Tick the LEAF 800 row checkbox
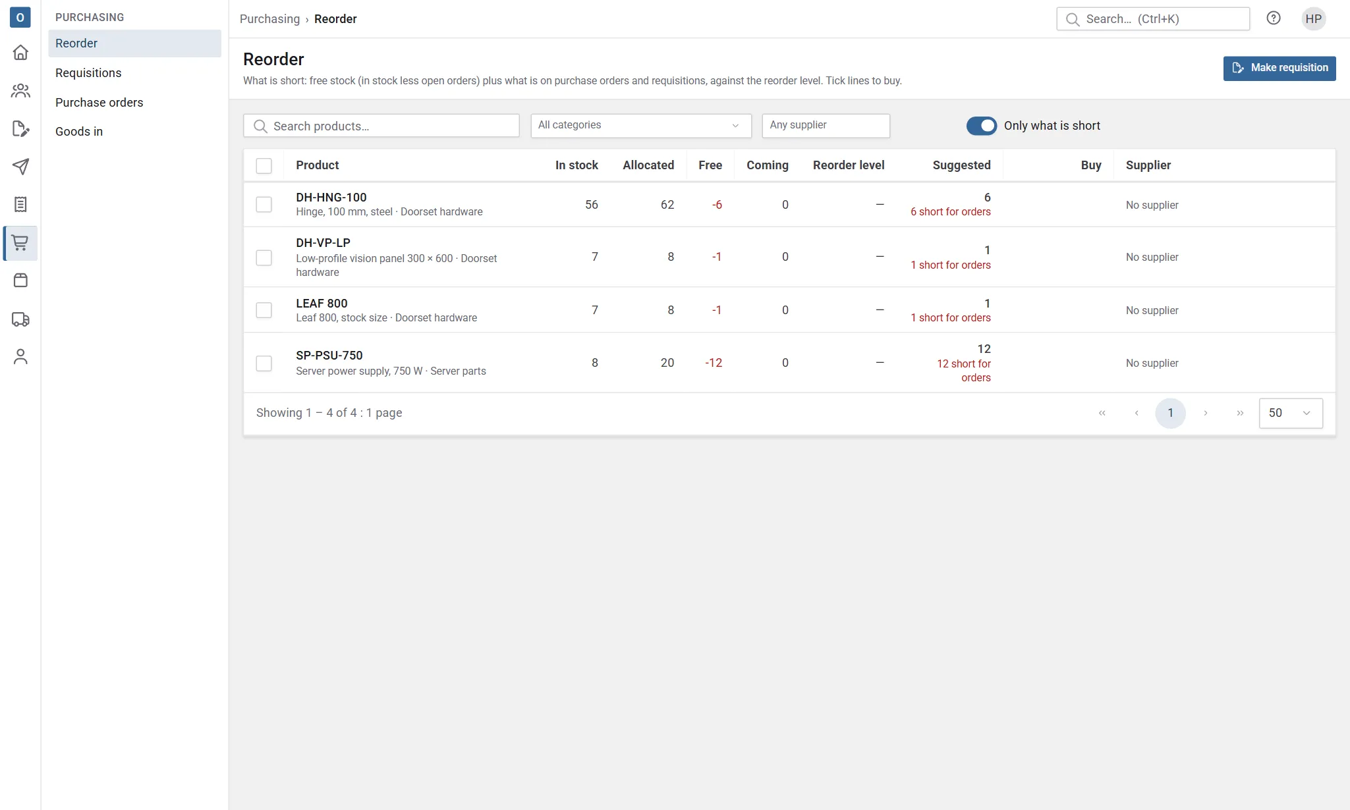This screenshot has height=810, width=1350. [x=264, y=310]
